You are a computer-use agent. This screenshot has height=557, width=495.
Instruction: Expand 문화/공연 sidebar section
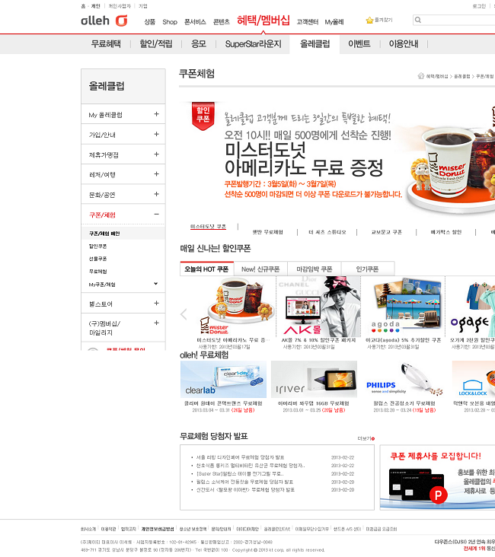[156, 194]
